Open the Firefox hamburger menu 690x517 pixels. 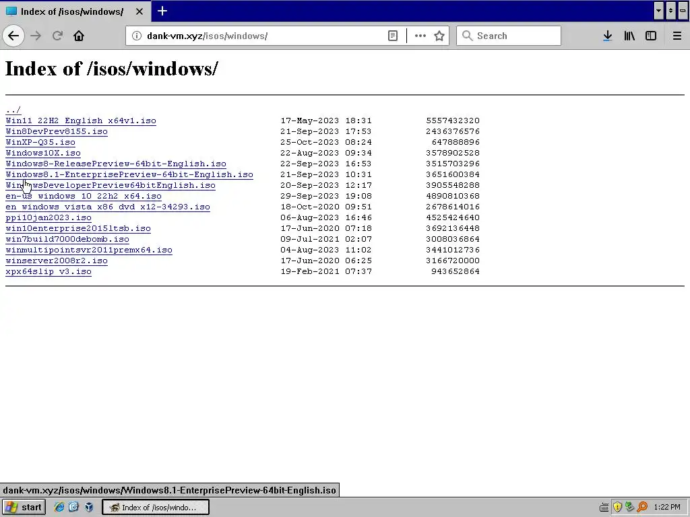click(x=677, y=36)
